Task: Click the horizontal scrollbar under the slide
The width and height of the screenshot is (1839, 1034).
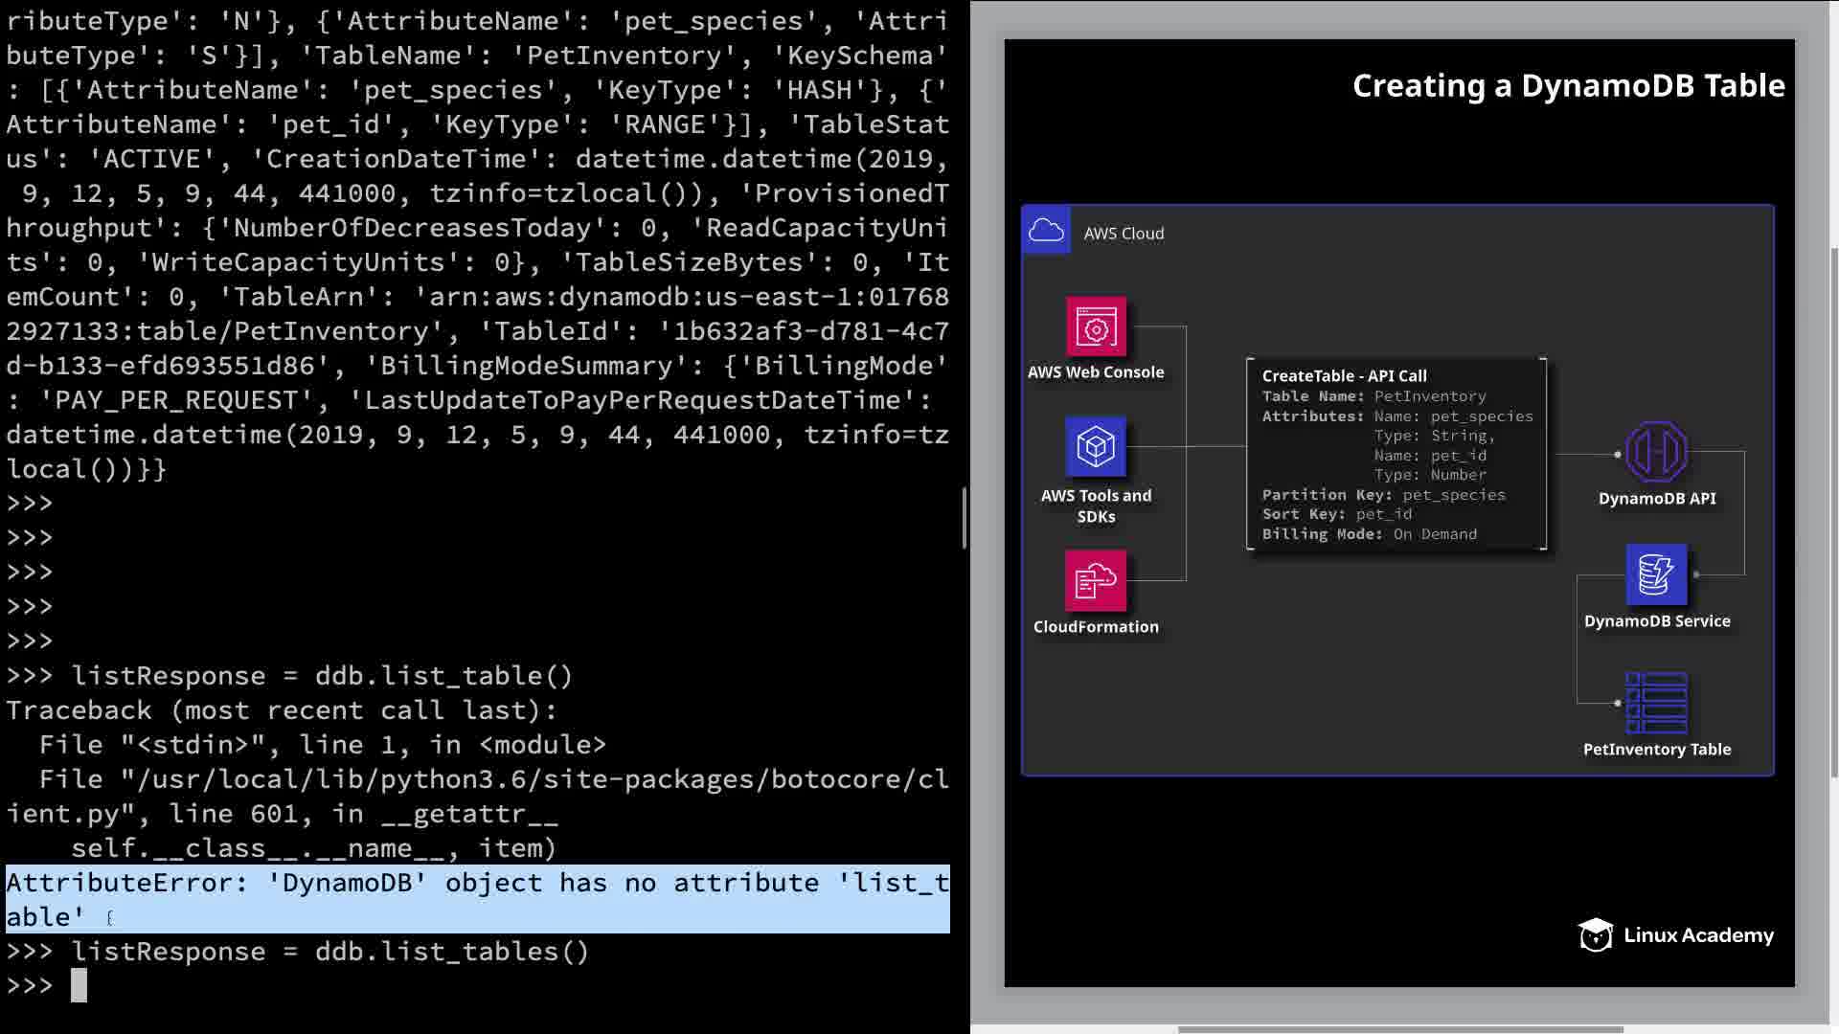Action: (1399, 1029)
